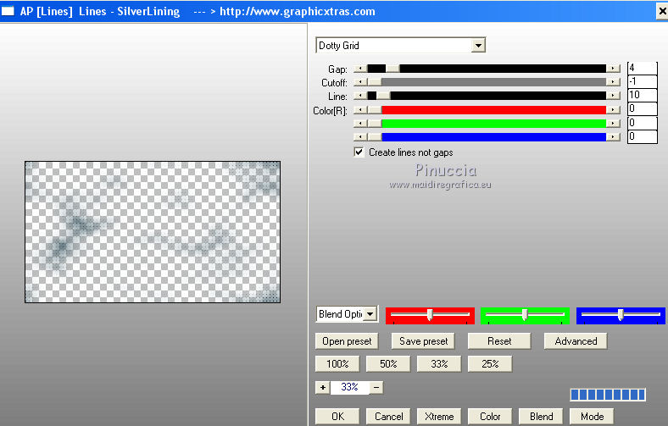Click the window icon in title bar
The image size is (668, 426).
coord(8,11)
